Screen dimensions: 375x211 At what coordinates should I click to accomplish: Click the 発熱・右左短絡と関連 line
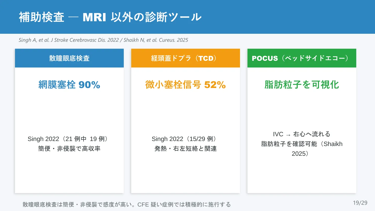click(x=185, y=148)
